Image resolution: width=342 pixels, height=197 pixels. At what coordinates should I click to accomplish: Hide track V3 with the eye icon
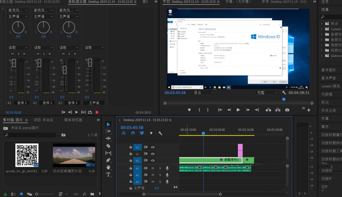[x=153, y=147]
